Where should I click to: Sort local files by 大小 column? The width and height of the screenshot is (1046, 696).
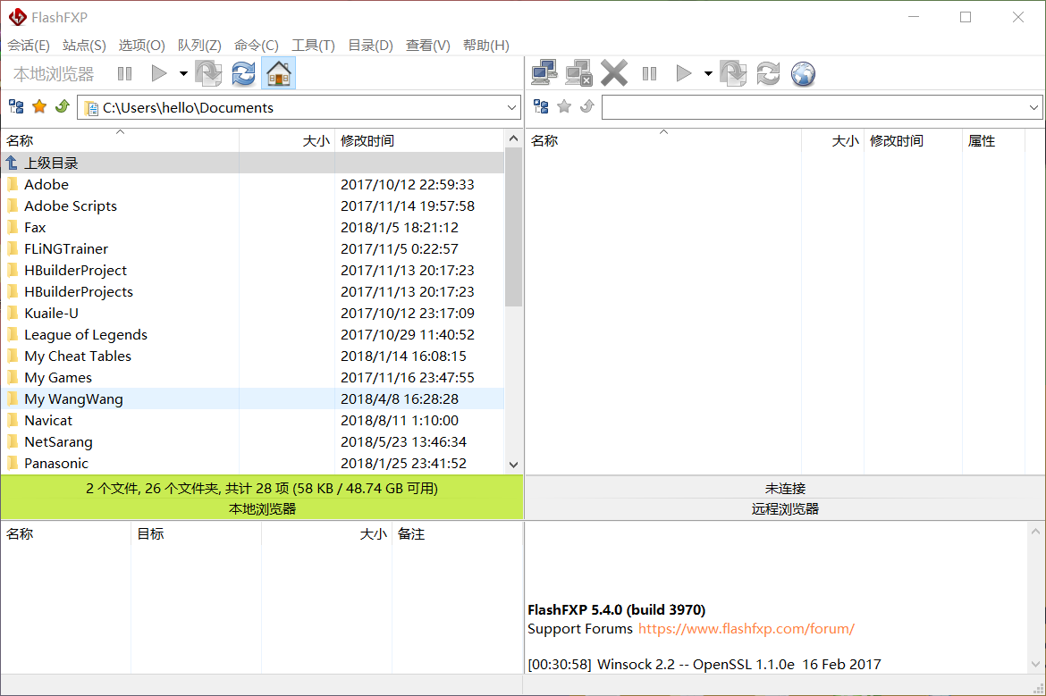click(288, 140)
